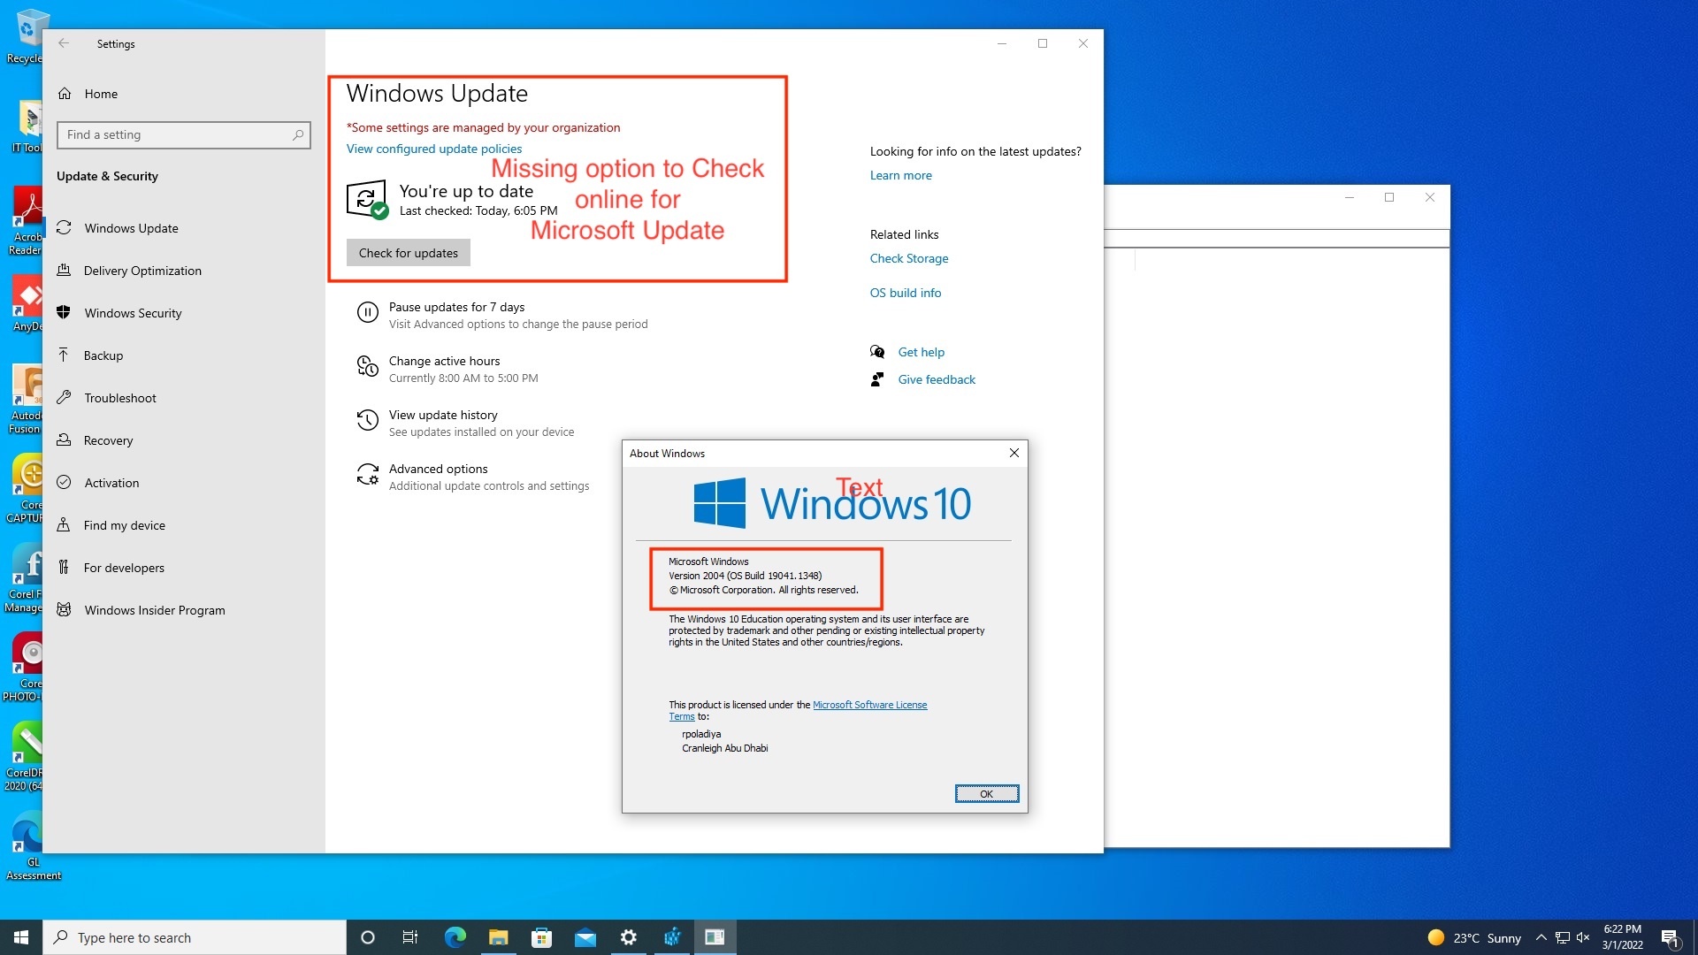Open View configured update policies link

[x=433, y=149]
